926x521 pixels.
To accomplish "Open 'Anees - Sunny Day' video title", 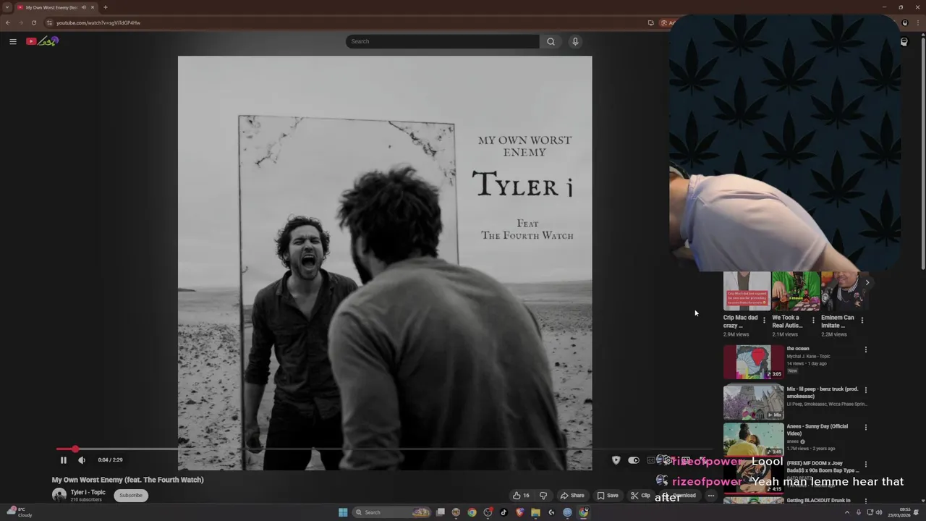I will click(x=817, y=430).
